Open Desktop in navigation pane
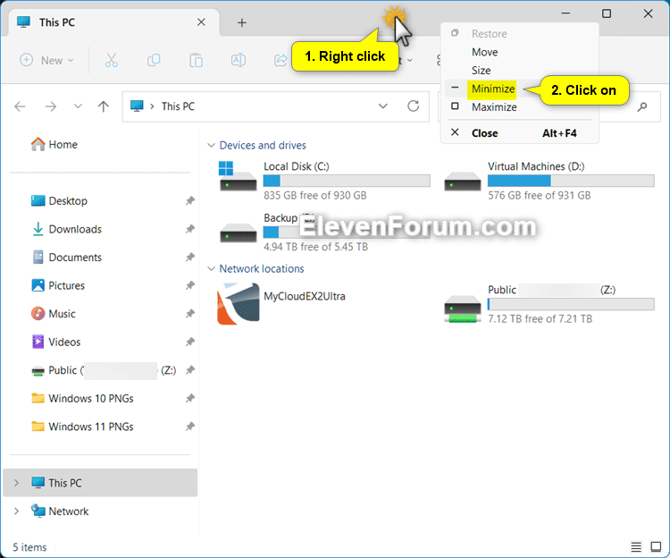This screenshot has width=670, height=558. (59, 200)
